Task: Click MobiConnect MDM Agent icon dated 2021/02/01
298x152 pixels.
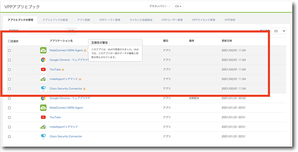Action: click(43, 50)
